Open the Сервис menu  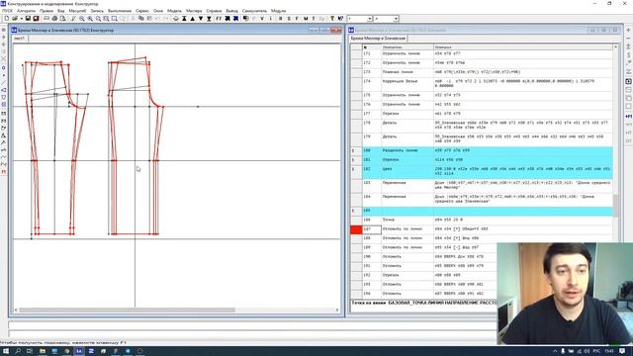click(x=142, y=11)
